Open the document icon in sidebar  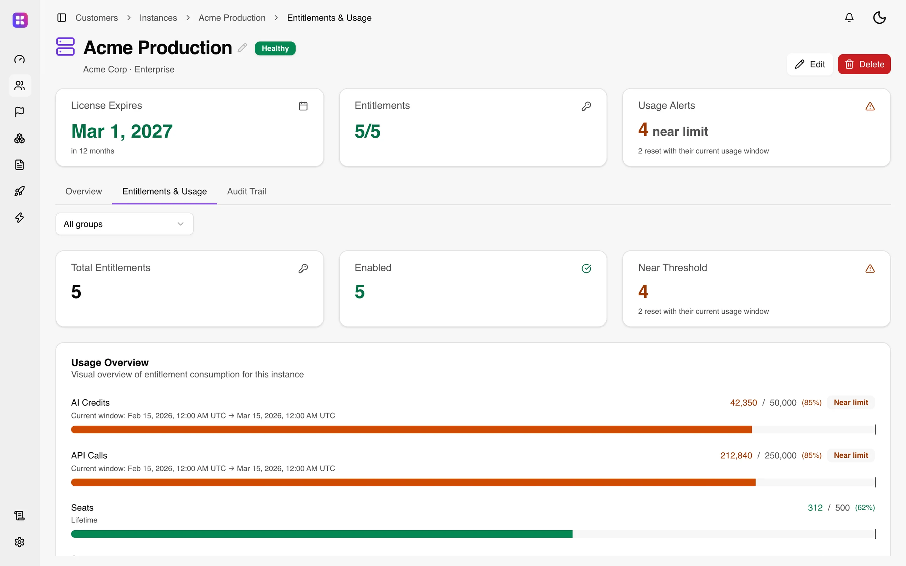click(19, 165)
